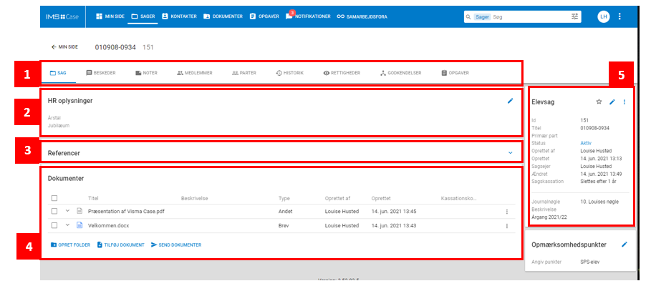Expand the Præsentation af Visma Case.pdf row

click(67, 211)
